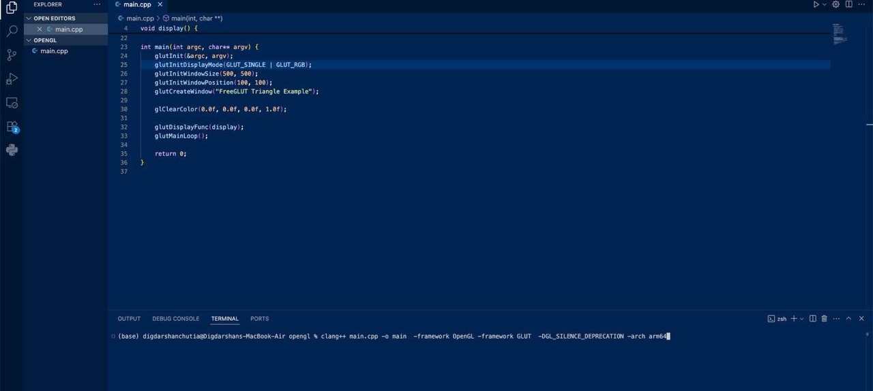Open the new terminal launch profile dropdown
Screen dimensions: 873x391
pyautogui.click(x=801, y=319)
